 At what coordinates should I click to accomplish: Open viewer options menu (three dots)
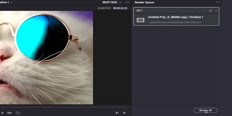(127, 2)
